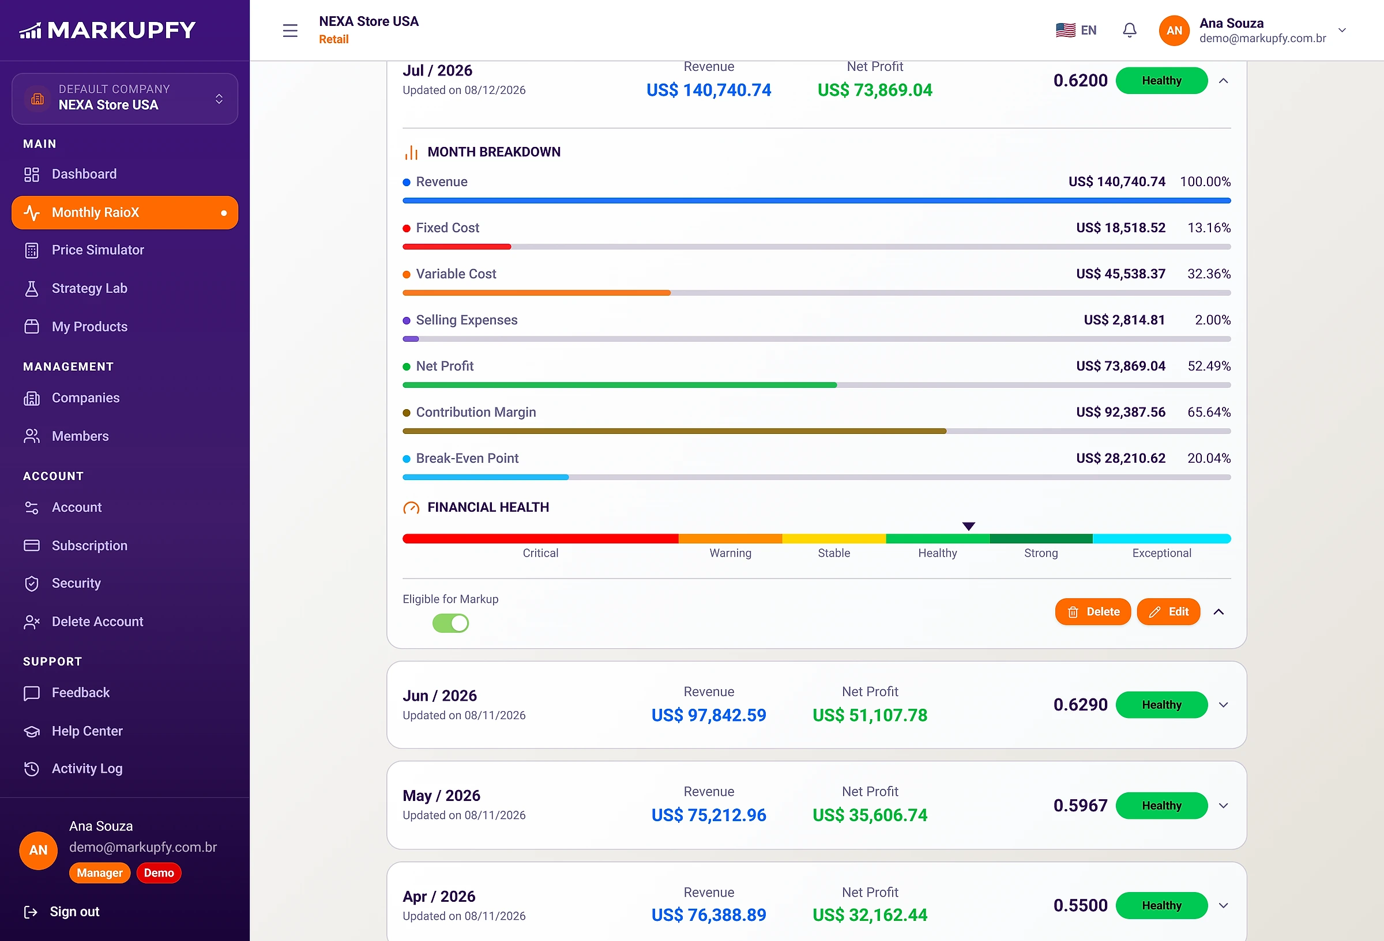
Task: Open the Ana Souza user menu chevron
Action: click(x=1342, y=31)
